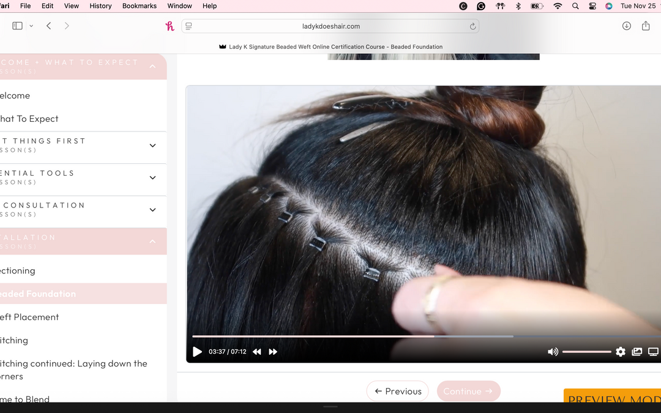Image resolution: width=661 pixels, height=413 pixels.
Task: Toggle the Safari sidebar
Action: [17, 26]
